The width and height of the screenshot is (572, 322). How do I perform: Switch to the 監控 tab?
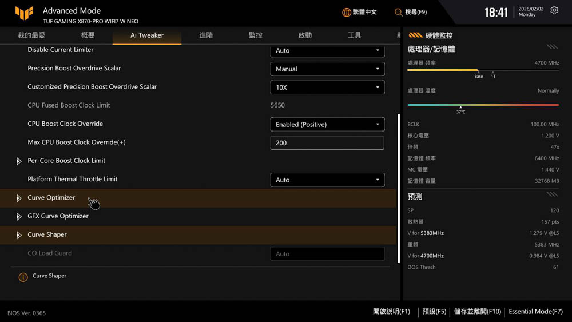click(x=255, y=35)
